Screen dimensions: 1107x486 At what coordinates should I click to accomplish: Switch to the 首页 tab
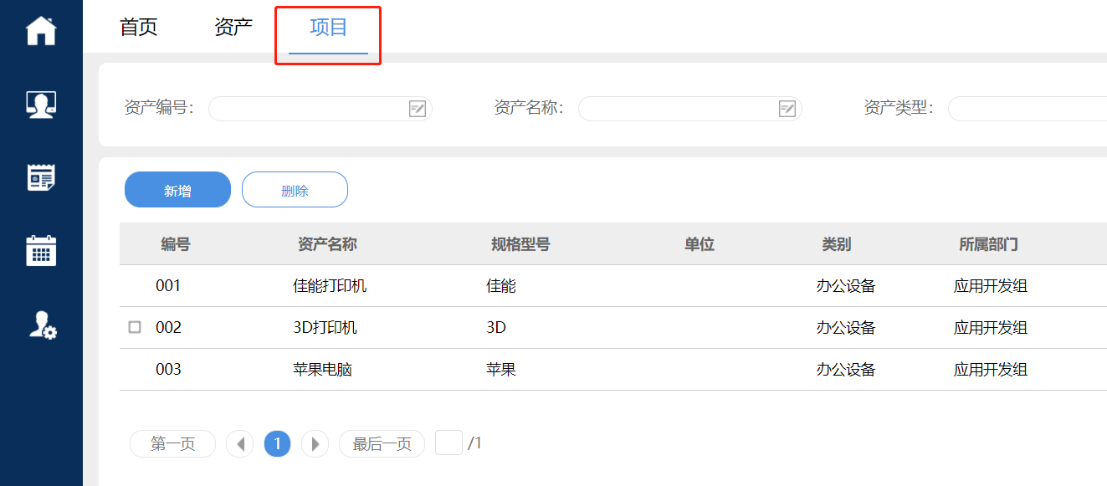tap(139, 27)
